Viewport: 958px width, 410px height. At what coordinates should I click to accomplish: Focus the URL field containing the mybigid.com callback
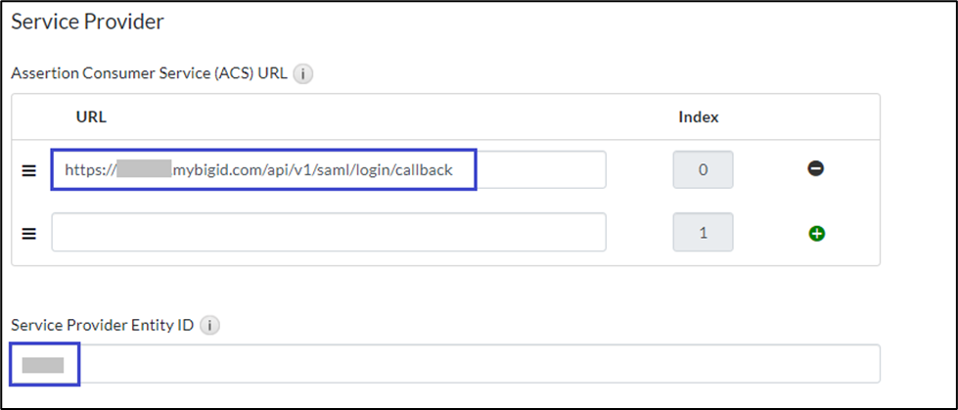538,170
